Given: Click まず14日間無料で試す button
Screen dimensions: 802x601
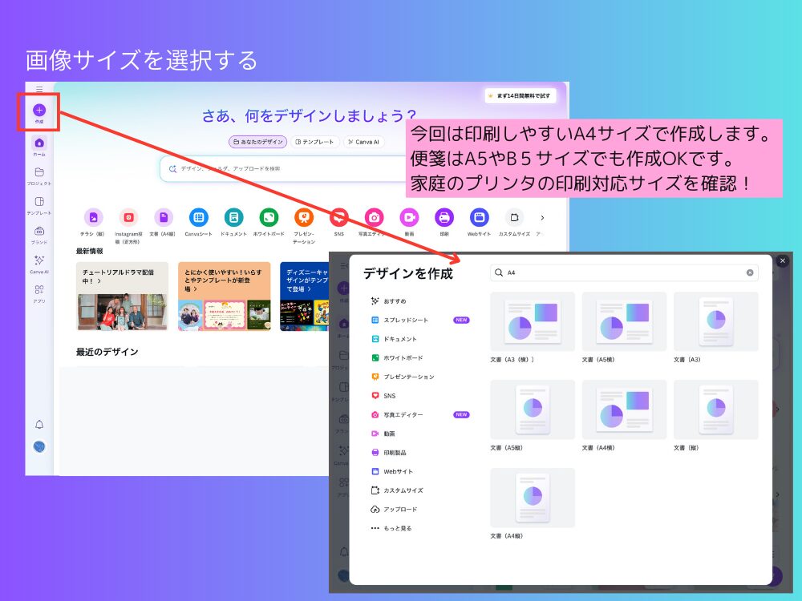Looking at the screenshot, I should pos(520,95).
